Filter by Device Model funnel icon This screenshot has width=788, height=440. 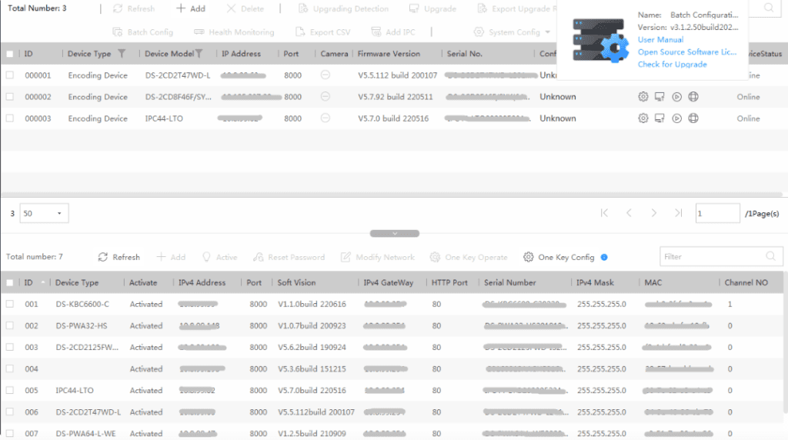(x=199, y=53)
